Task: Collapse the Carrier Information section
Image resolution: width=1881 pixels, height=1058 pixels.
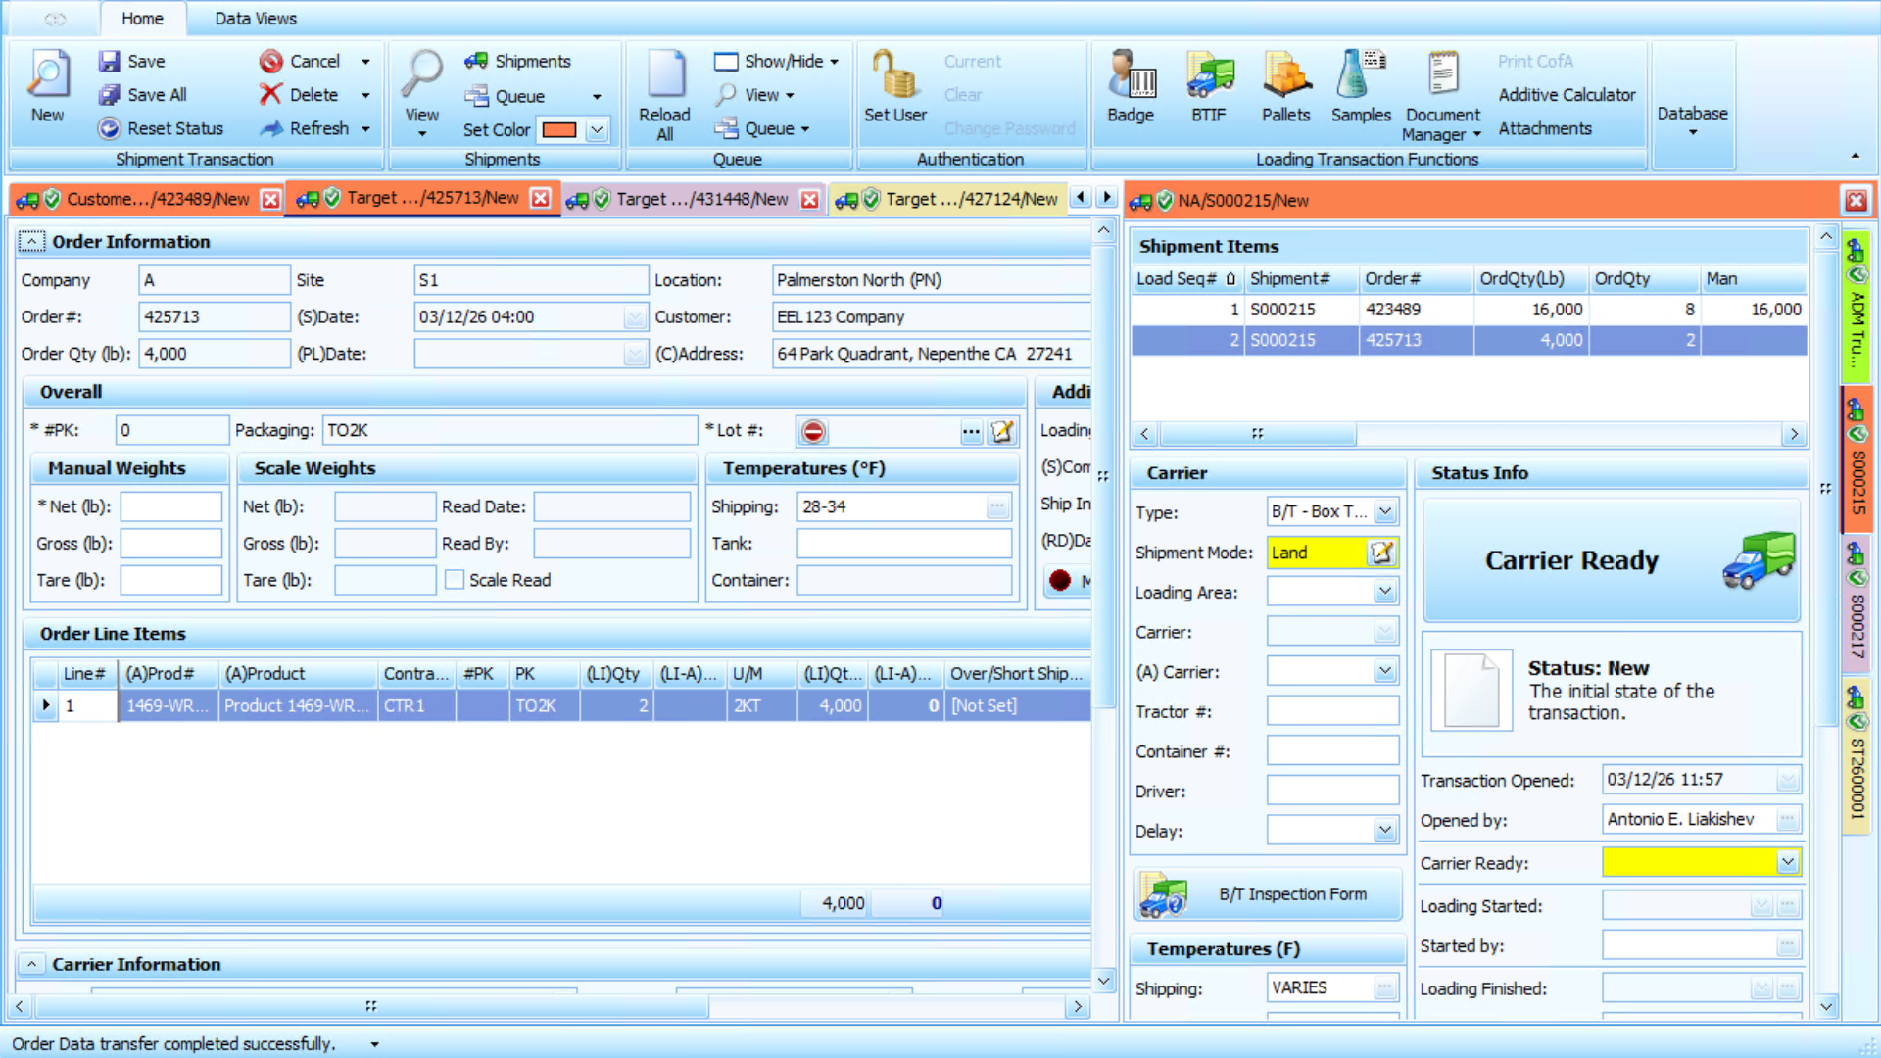Action: pyautogui.click(x=31, y=964)
